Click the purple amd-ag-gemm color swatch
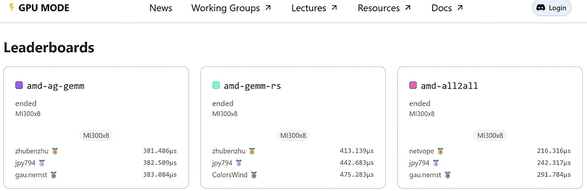 (19, 85)
